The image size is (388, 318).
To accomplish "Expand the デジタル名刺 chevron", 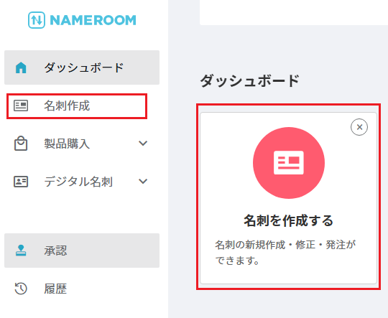I will [143, 182].
